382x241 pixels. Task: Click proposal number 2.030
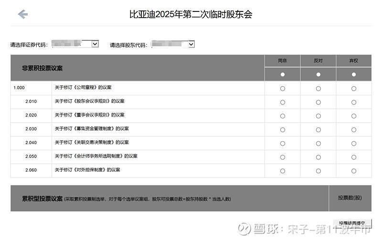pos(31,129)
